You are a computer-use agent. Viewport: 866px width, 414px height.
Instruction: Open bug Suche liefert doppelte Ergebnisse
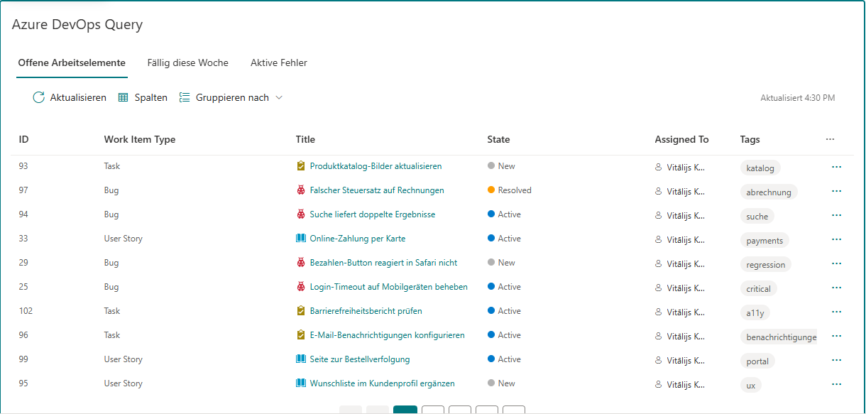click(373, 214)
